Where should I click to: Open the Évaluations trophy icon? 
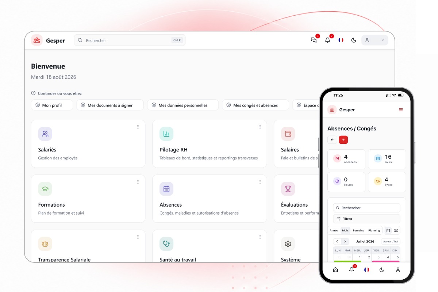point(288,189)
